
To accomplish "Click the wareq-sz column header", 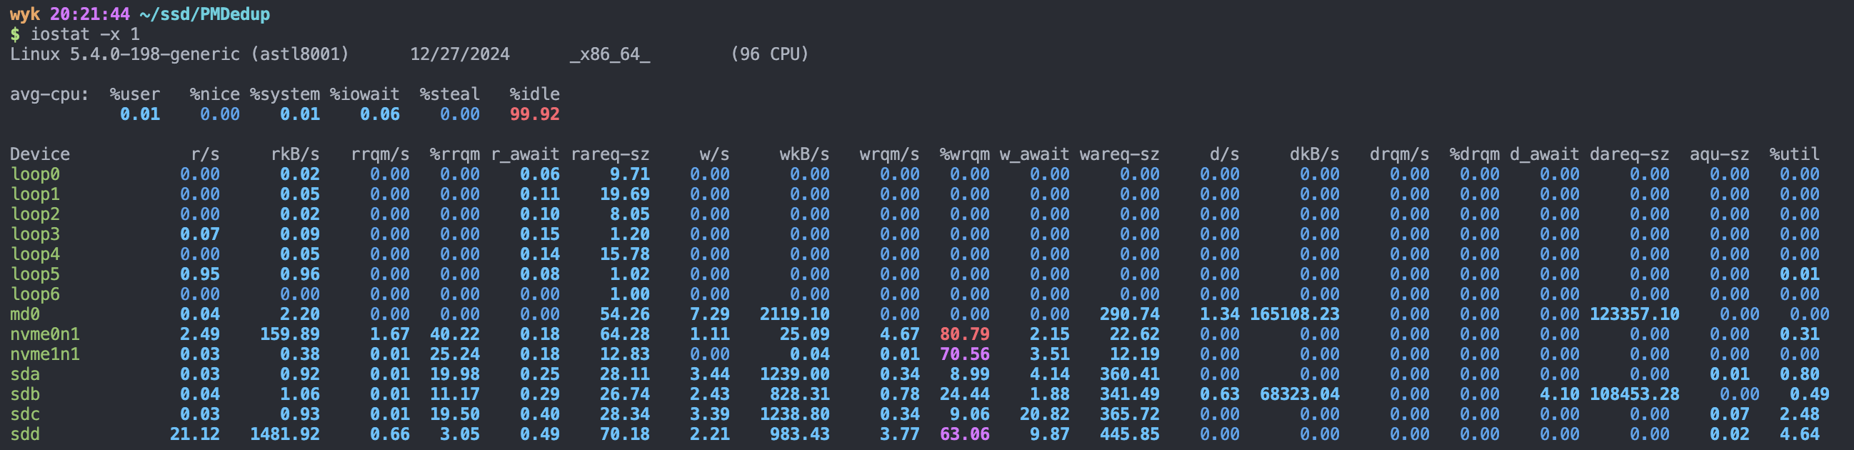I will (1120, 154).
